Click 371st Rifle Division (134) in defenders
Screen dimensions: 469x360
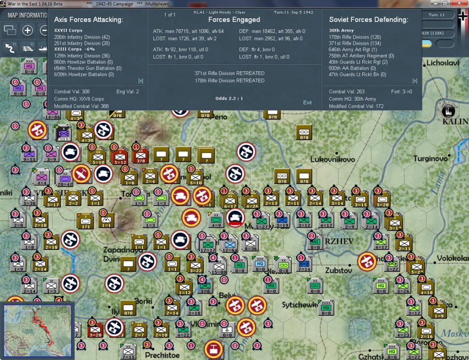pos(355,43)
